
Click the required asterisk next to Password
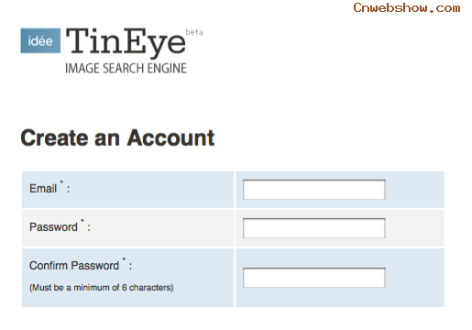pos(82,221)
